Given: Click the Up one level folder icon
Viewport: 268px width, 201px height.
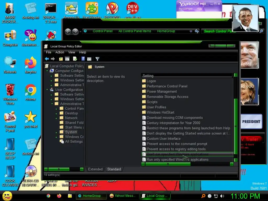Looking at the screenshot, I should [61, 59].
